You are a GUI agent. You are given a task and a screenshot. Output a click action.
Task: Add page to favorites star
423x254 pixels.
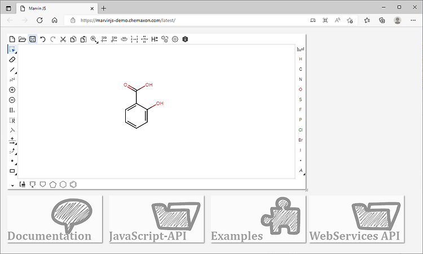click(350, 20)
